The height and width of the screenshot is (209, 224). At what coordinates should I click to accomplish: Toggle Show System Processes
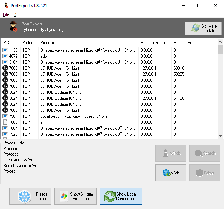(76, 196)
